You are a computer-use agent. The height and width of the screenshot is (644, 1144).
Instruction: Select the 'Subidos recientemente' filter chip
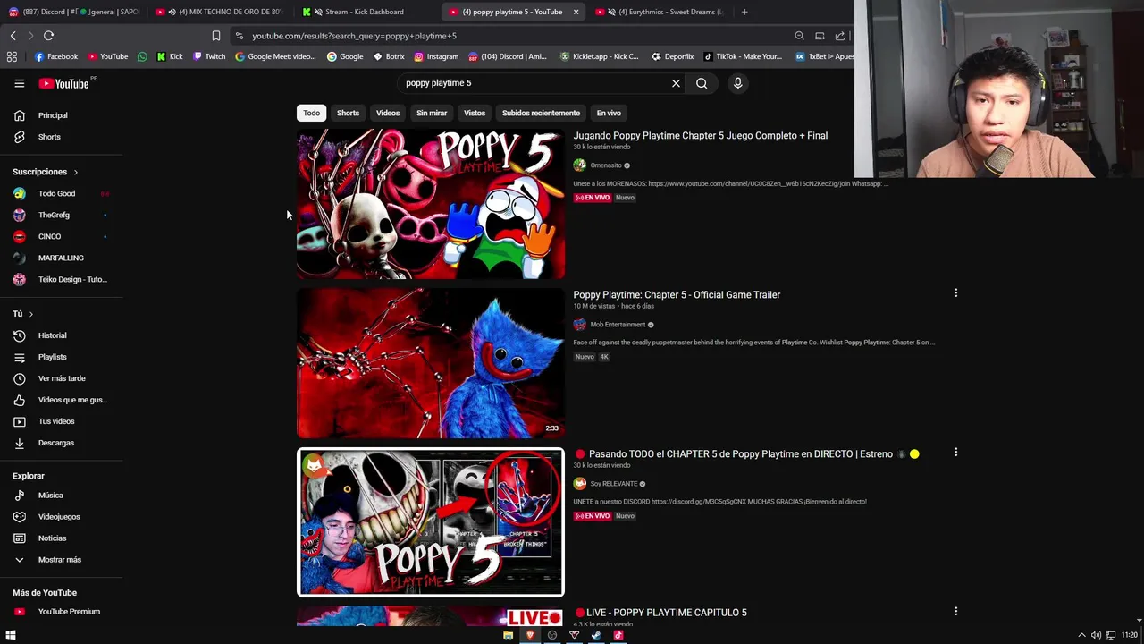(x=541, y=113)
